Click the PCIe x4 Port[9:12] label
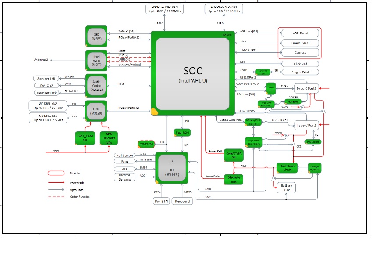 pos(129,37)
